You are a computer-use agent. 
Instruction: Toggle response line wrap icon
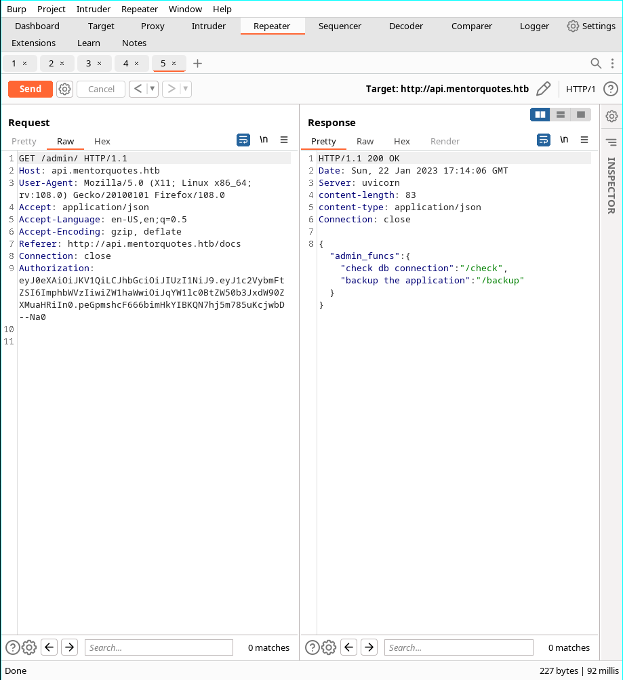click(x=543, y=140)
